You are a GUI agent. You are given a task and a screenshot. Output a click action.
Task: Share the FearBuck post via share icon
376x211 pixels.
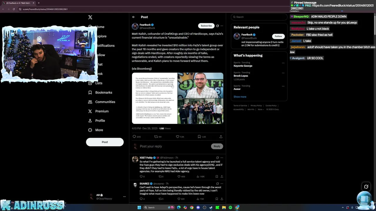(x=221, y=137)
